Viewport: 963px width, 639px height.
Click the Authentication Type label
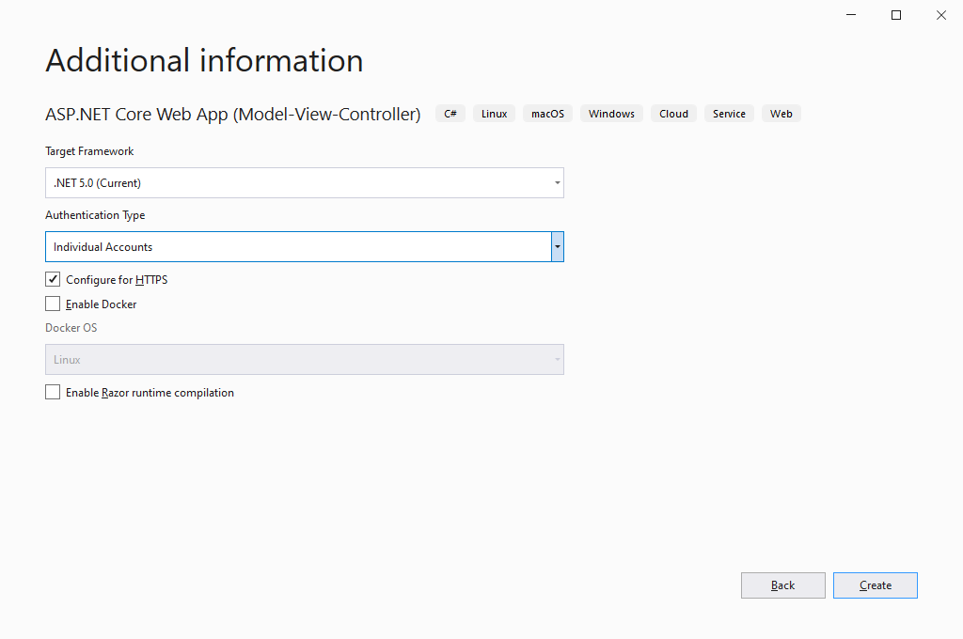[95, 215]
